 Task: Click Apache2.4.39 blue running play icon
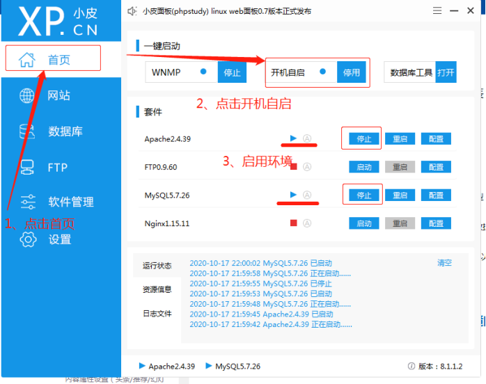(293, 138)
